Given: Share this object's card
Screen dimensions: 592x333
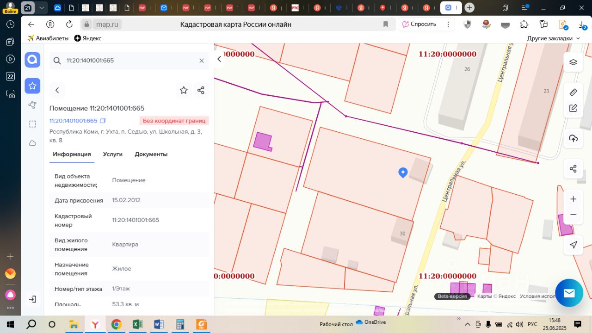Looking at the screenshot, I should [x=201, y=90].
